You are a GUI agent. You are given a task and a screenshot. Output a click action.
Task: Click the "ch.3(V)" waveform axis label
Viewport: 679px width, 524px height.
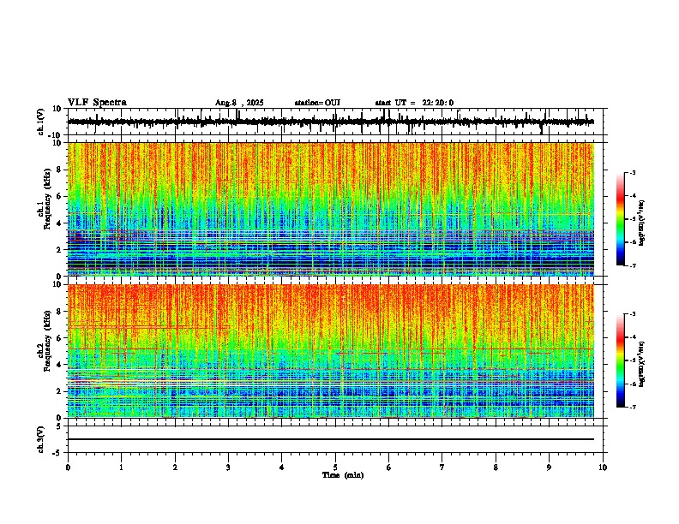click(41, 440)
